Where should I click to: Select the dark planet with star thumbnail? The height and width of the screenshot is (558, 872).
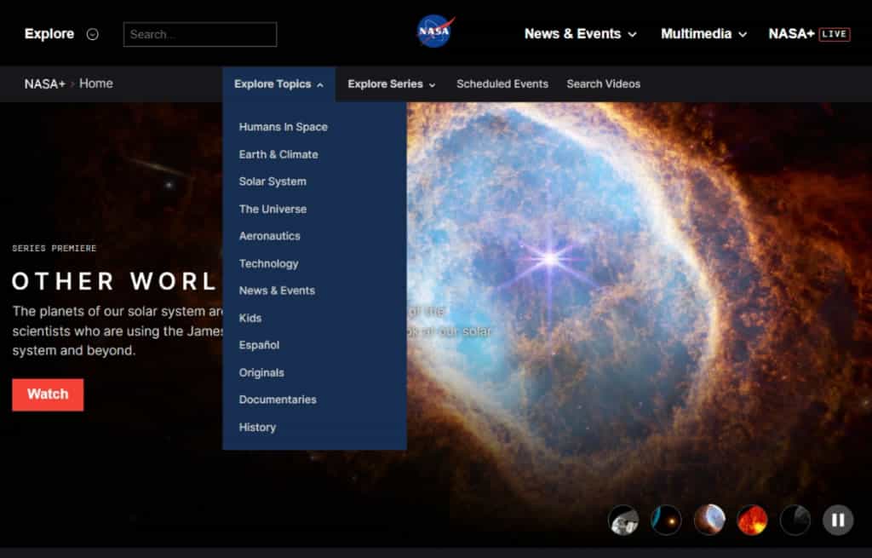point(666,520)
